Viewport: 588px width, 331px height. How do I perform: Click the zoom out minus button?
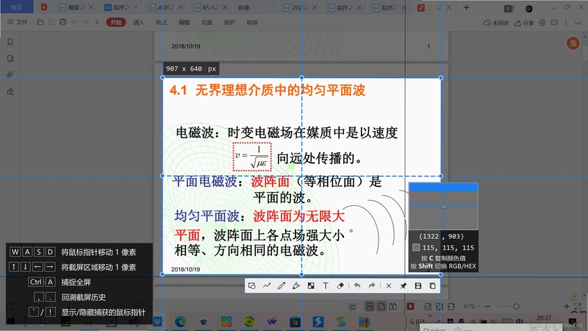[x=487, y=307]
